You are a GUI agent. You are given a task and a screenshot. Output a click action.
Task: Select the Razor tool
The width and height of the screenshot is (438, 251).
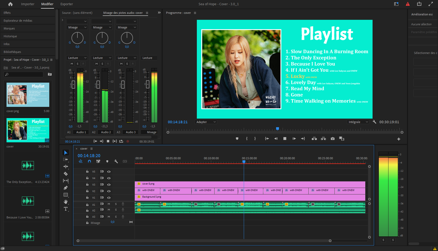tap(66, 174)
